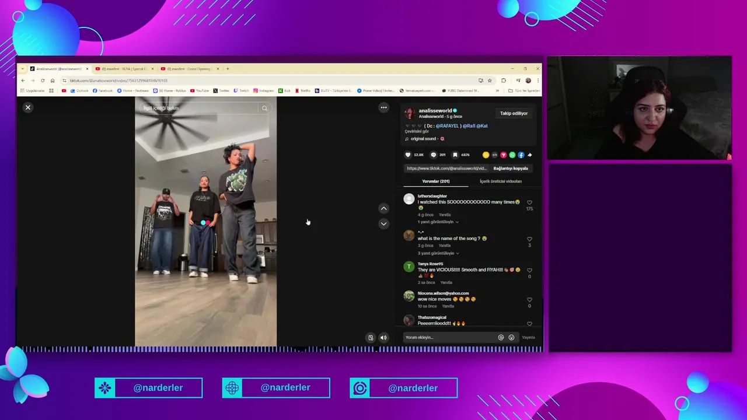Click Çevirisini gör to translate the caption
Screen dimensions: 747x420
417,132
